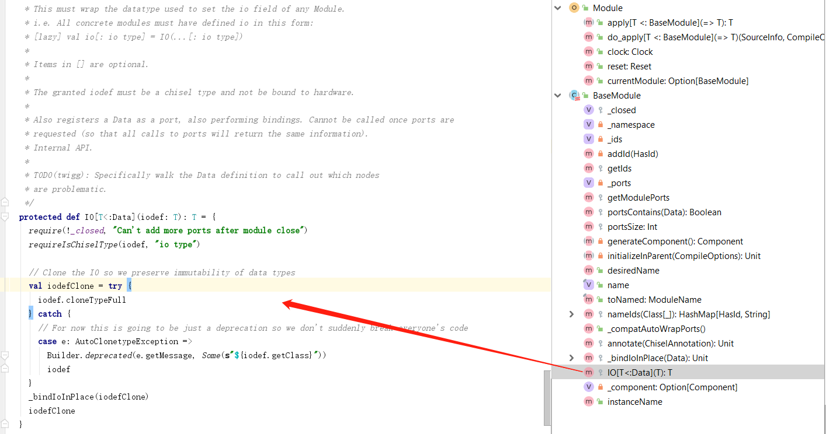This screenshot has width=826, height=434.
Task: Click the method icon beside getModulePorts
Action: 588,198
